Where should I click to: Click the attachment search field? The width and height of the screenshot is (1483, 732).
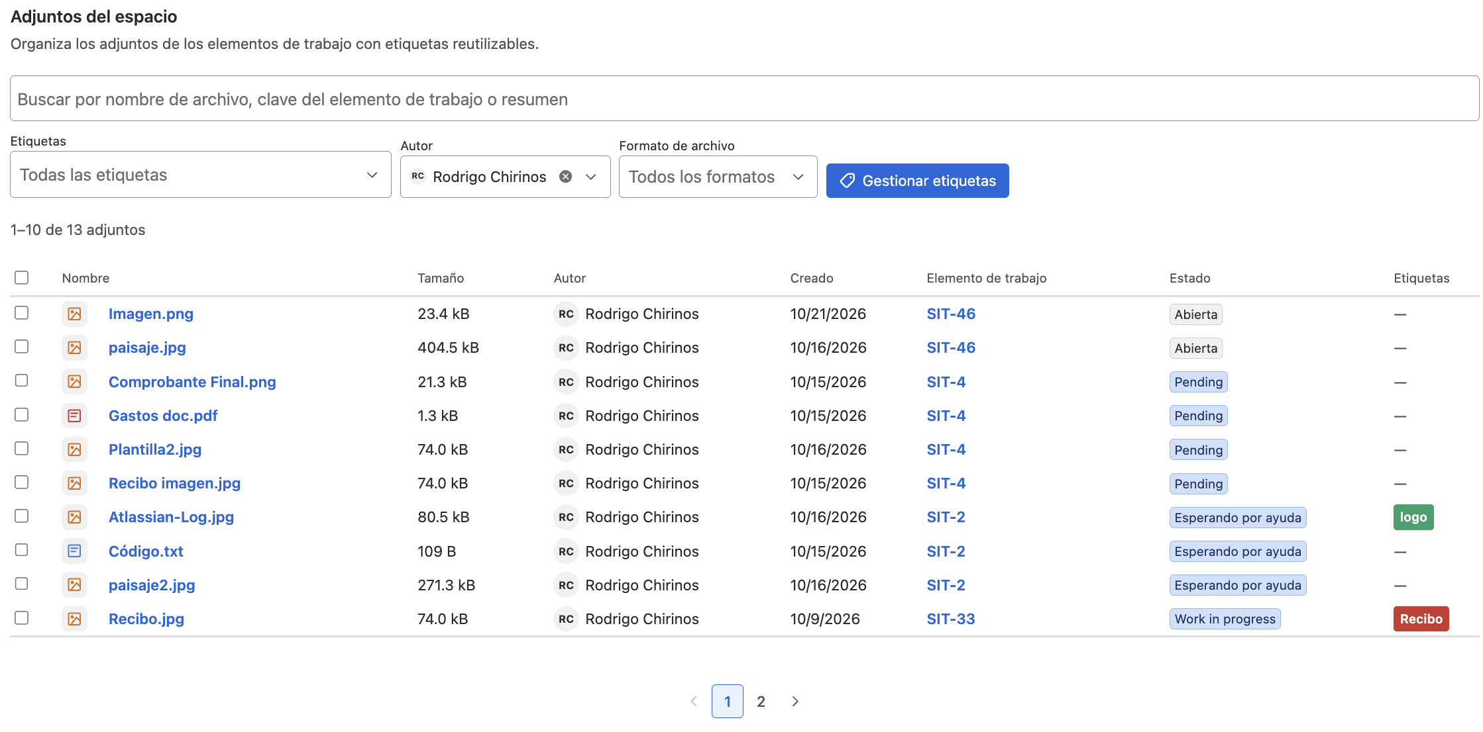(744, 99)
